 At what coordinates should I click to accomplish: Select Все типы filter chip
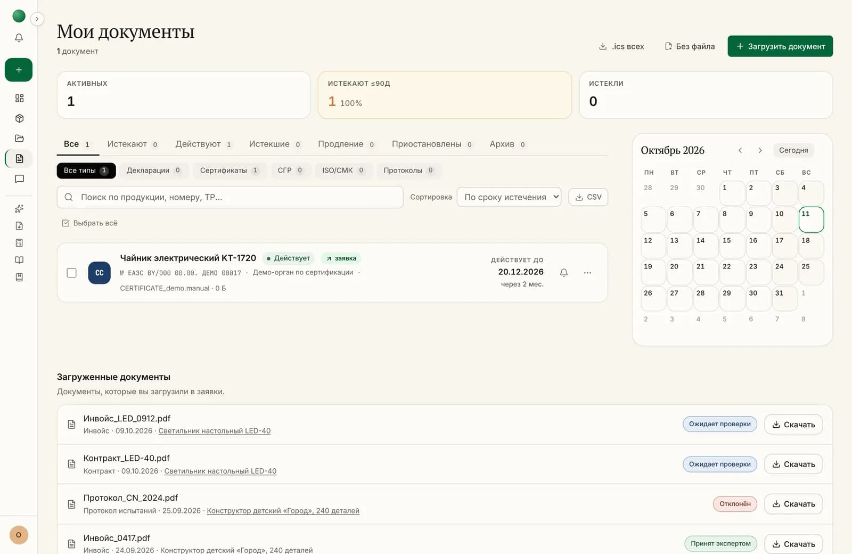coord(86,170)
